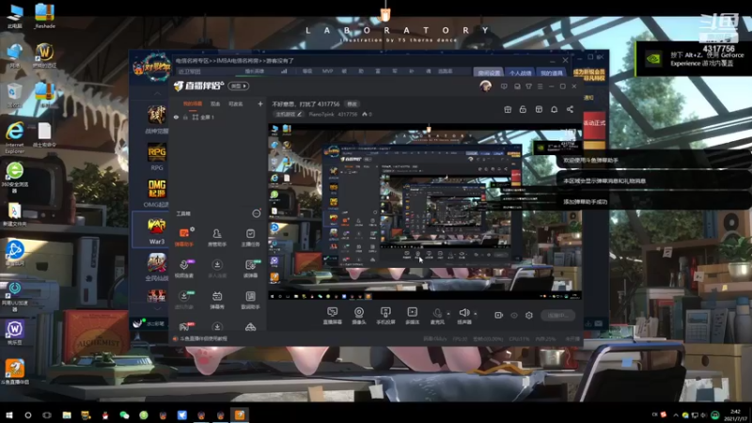Add a 手机投屏 phone cast source
Image resolution: width=752 pixels, height=423 pixels.
tap(385, 316)
